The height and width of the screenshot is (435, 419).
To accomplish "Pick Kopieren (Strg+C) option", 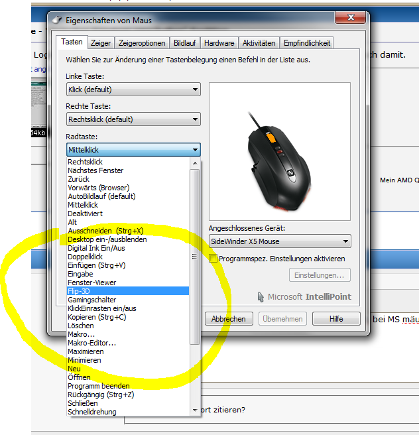I will coord(128,317).
